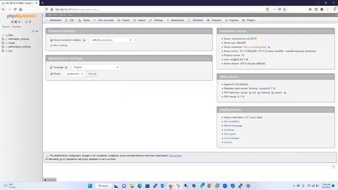Click the browser home button
338x190 pixels.
(x=21, y=9)
